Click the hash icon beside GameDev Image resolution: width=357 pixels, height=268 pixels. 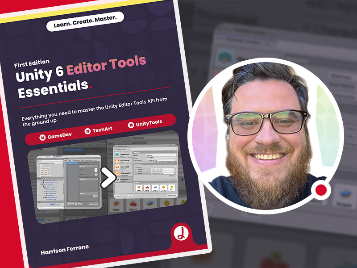[x=42, y=138]
